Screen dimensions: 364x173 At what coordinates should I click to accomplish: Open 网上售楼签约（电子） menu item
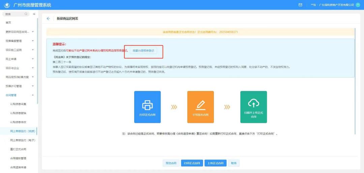click(23, 140)
